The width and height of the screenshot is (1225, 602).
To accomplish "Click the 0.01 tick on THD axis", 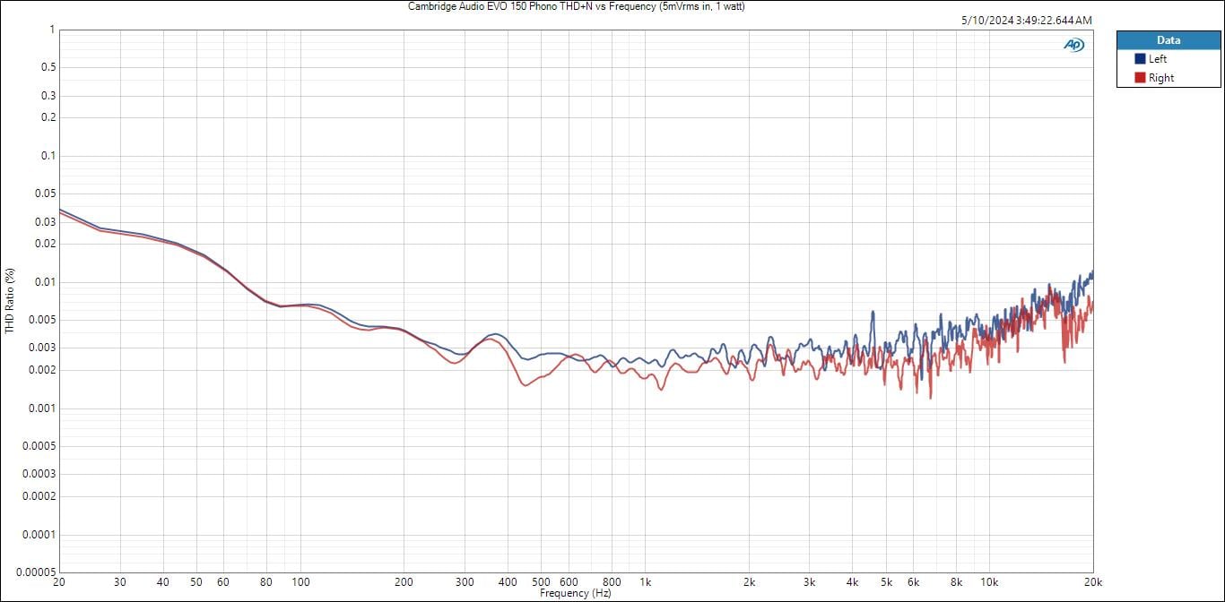I will (x=44, y=282).
